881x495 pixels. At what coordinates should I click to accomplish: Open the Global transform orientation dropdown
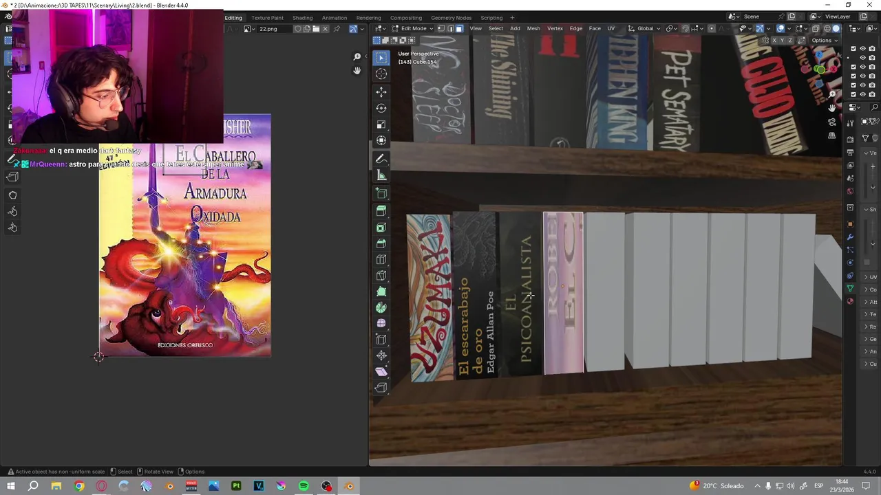point(645,28)
